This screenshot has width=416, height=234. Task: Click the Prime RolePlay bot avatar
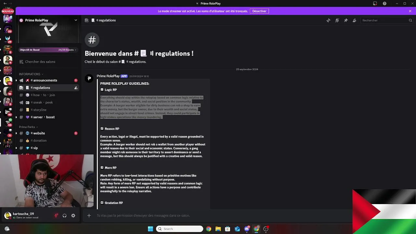89,78
